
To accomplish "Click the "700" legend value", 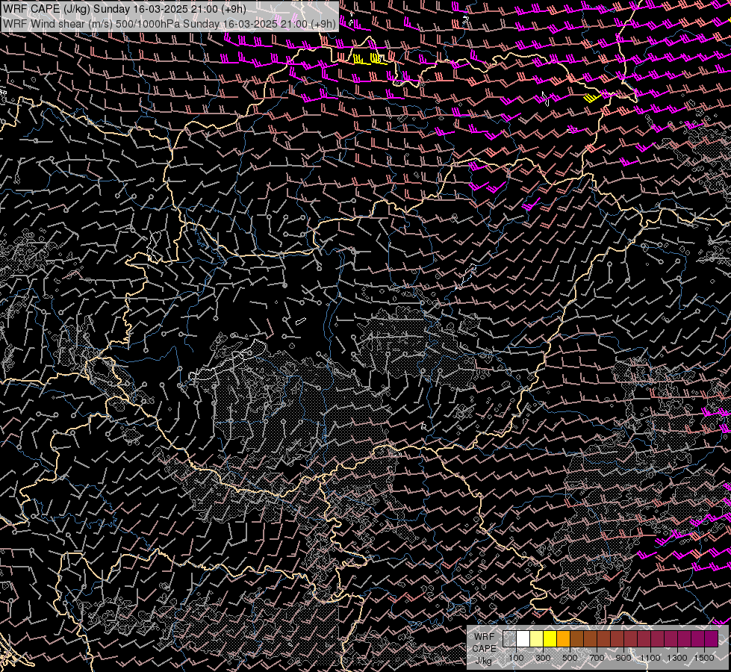I will pyautogui.click(x=597, y=658).
